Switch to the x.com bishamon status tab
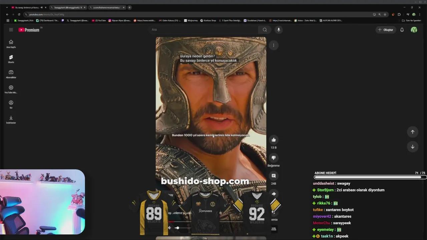Image resolution: width=427 pixels, height=240 pixels. point(107,7)
